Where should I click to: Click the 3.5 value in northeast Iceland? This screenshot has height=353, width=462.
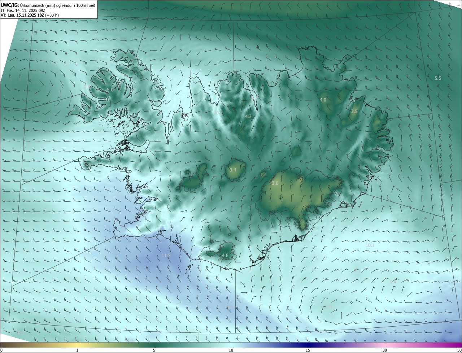pos(354,112)
